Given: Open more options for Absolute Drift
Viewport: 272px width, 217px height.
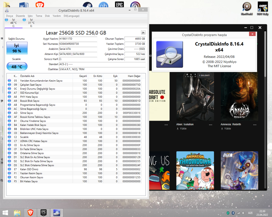Looking at the screenshot, I should coord(166,124).
